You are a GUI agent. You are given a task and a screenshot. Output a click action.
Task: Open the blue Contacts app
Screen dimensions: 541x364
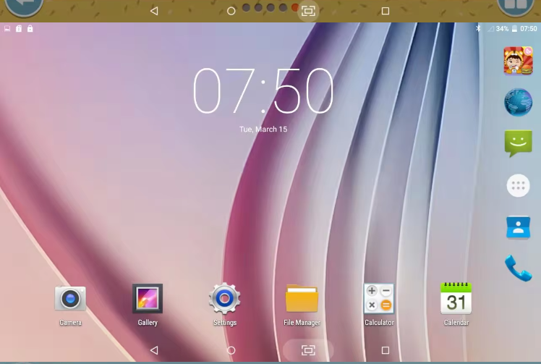tap(519, 227)
